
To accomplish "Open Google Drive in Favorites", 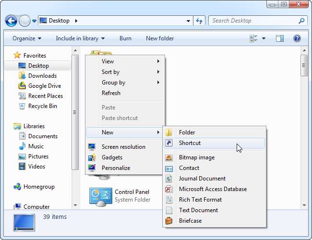I will tap(44, 86).
